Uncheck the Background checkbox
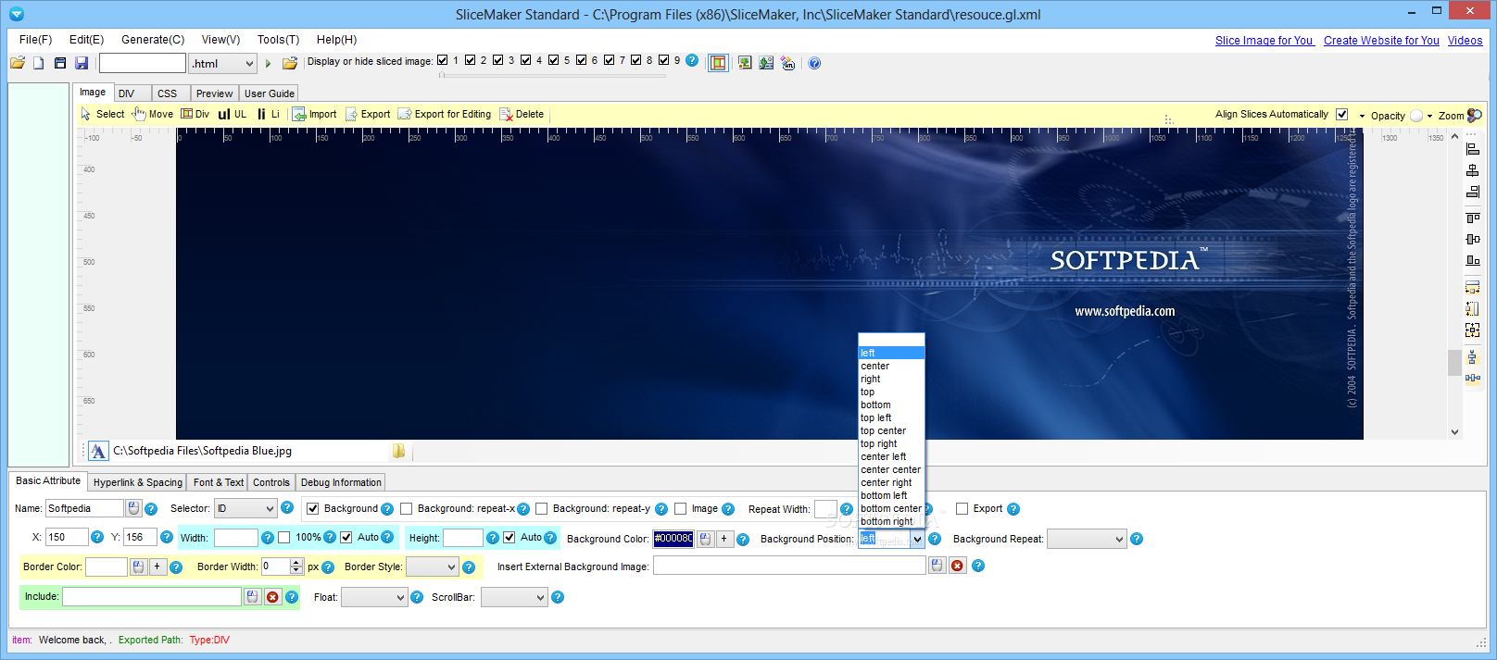This screenshot has height=660, width=1497. 313,508
